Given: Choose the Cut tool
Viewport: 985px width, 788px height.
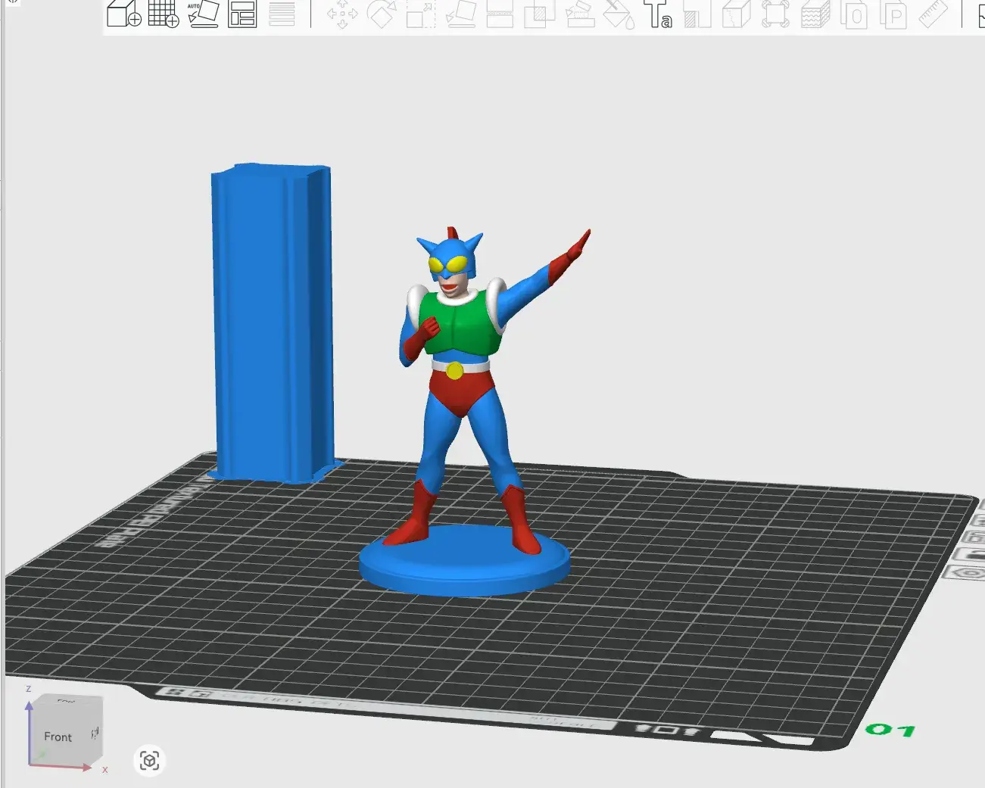Looking at the screenshot, I should pyautogui.click(x=500, y=14).
